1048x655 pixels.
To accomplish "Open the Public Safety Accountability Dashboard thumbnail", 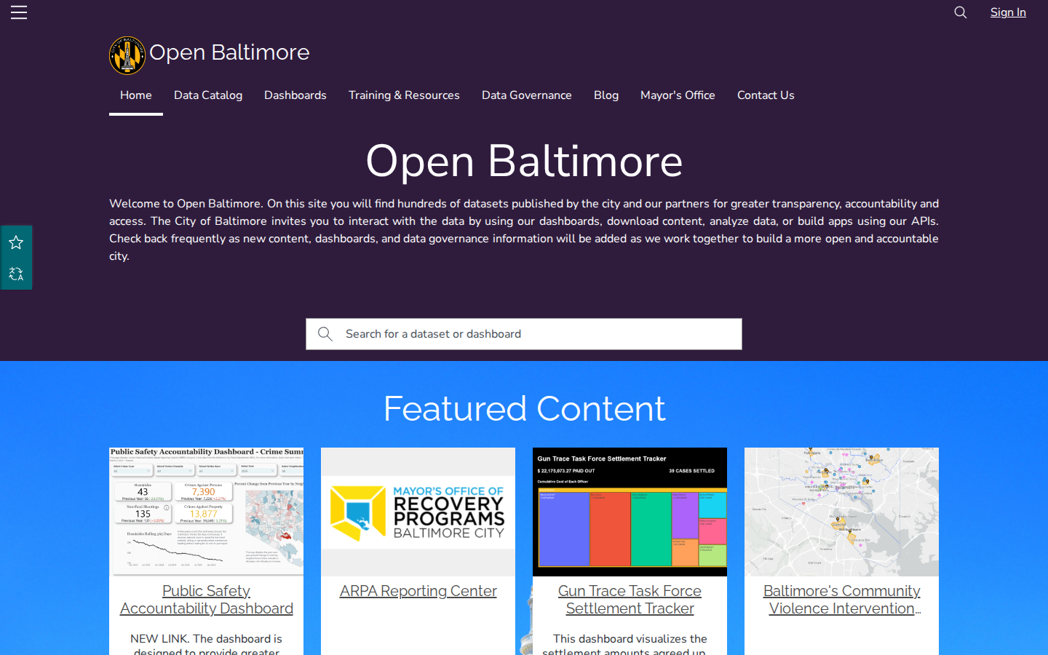I will (207, 512).
